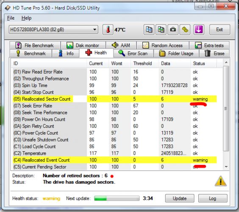The width and height of the screenshot is (239, 212).
Task: Select the (C5) Current Pending Sector row
Action: coord(114,167)
